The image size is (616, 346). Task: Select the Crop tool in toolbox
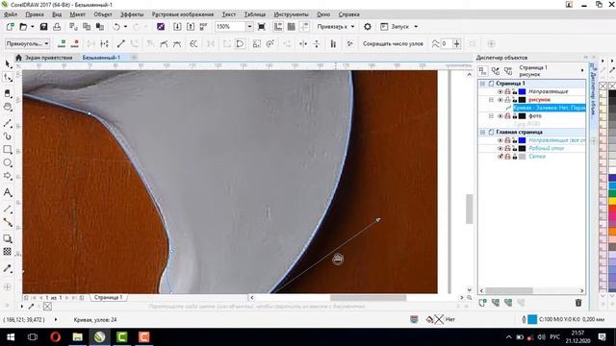[8, 94]
